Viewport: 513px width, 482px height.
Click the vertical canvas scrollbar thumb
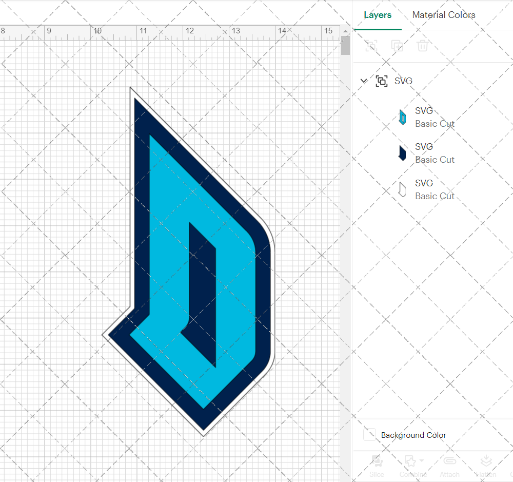(x=345, y=46)
